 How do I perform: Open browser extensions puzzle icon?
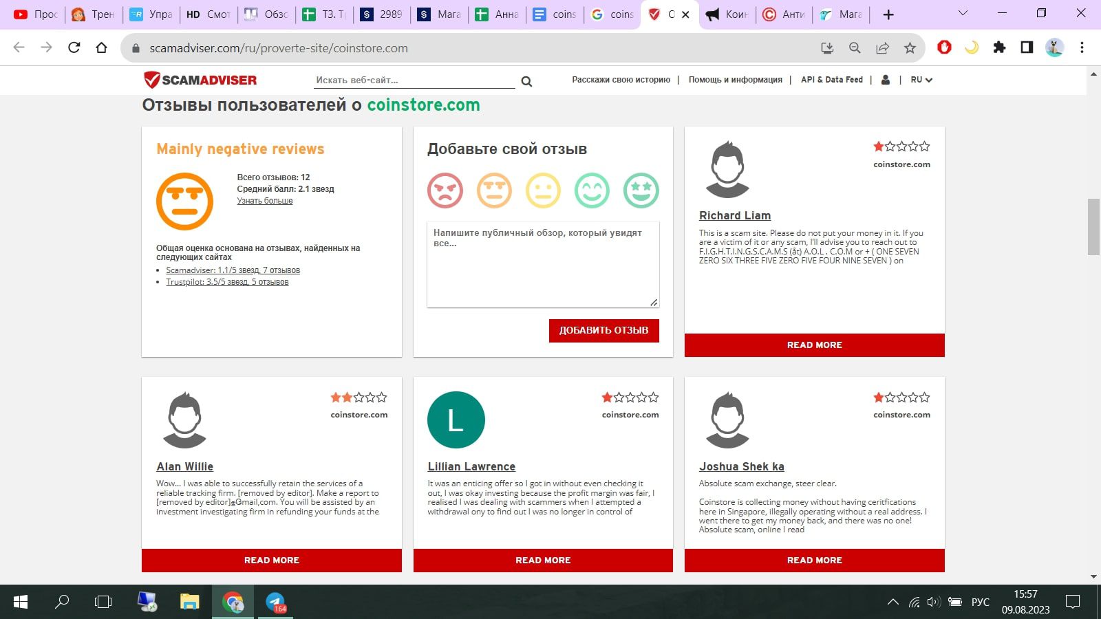click(999, 47)
